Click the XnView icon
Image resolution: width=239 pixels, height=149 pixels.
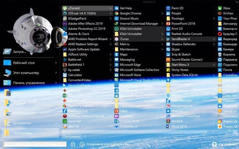pyautogui.click(x=220, y=13)
